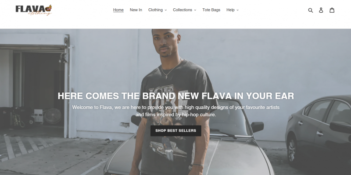The width and height of the screenshot is (351, 175).
Task: Click the account login person icon
Action: pyautogui.click(x=321, y=10)
